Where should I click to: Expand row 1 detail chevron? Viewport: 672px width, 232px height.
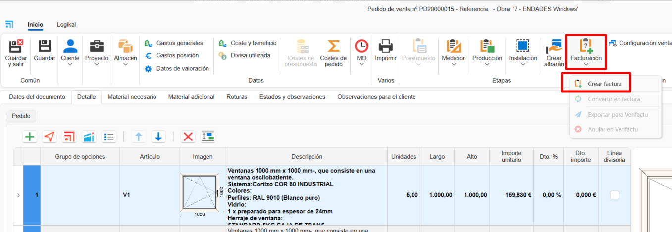[x=18, y=195]
